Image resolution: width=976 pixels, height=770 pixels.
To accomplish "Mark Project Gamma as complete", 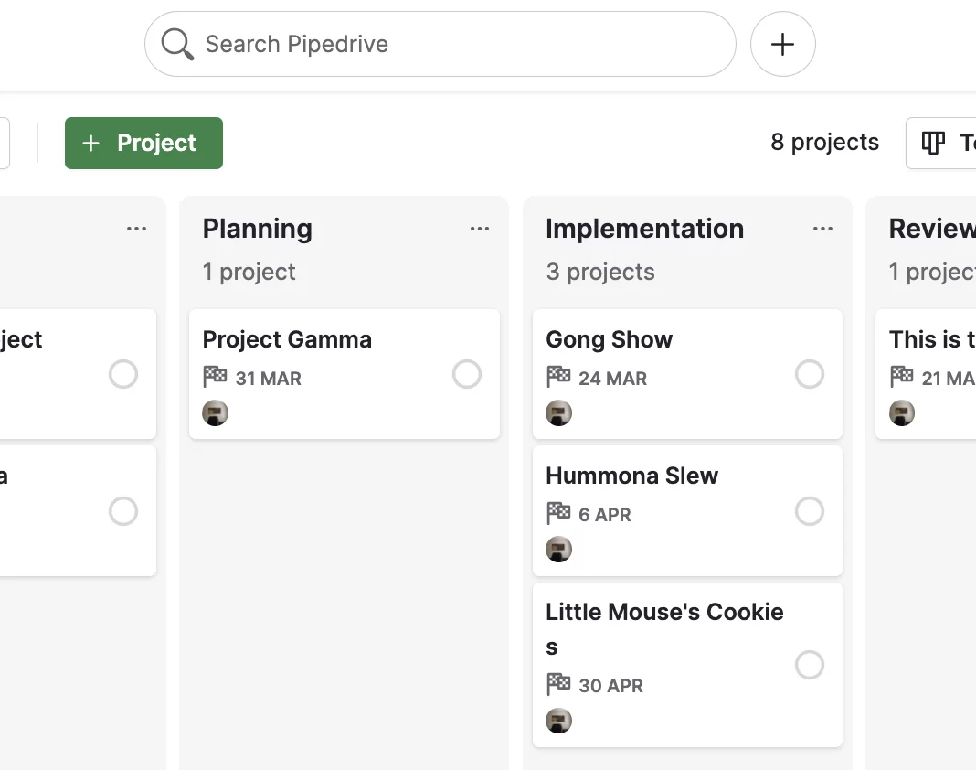I will tap(467, 374).
